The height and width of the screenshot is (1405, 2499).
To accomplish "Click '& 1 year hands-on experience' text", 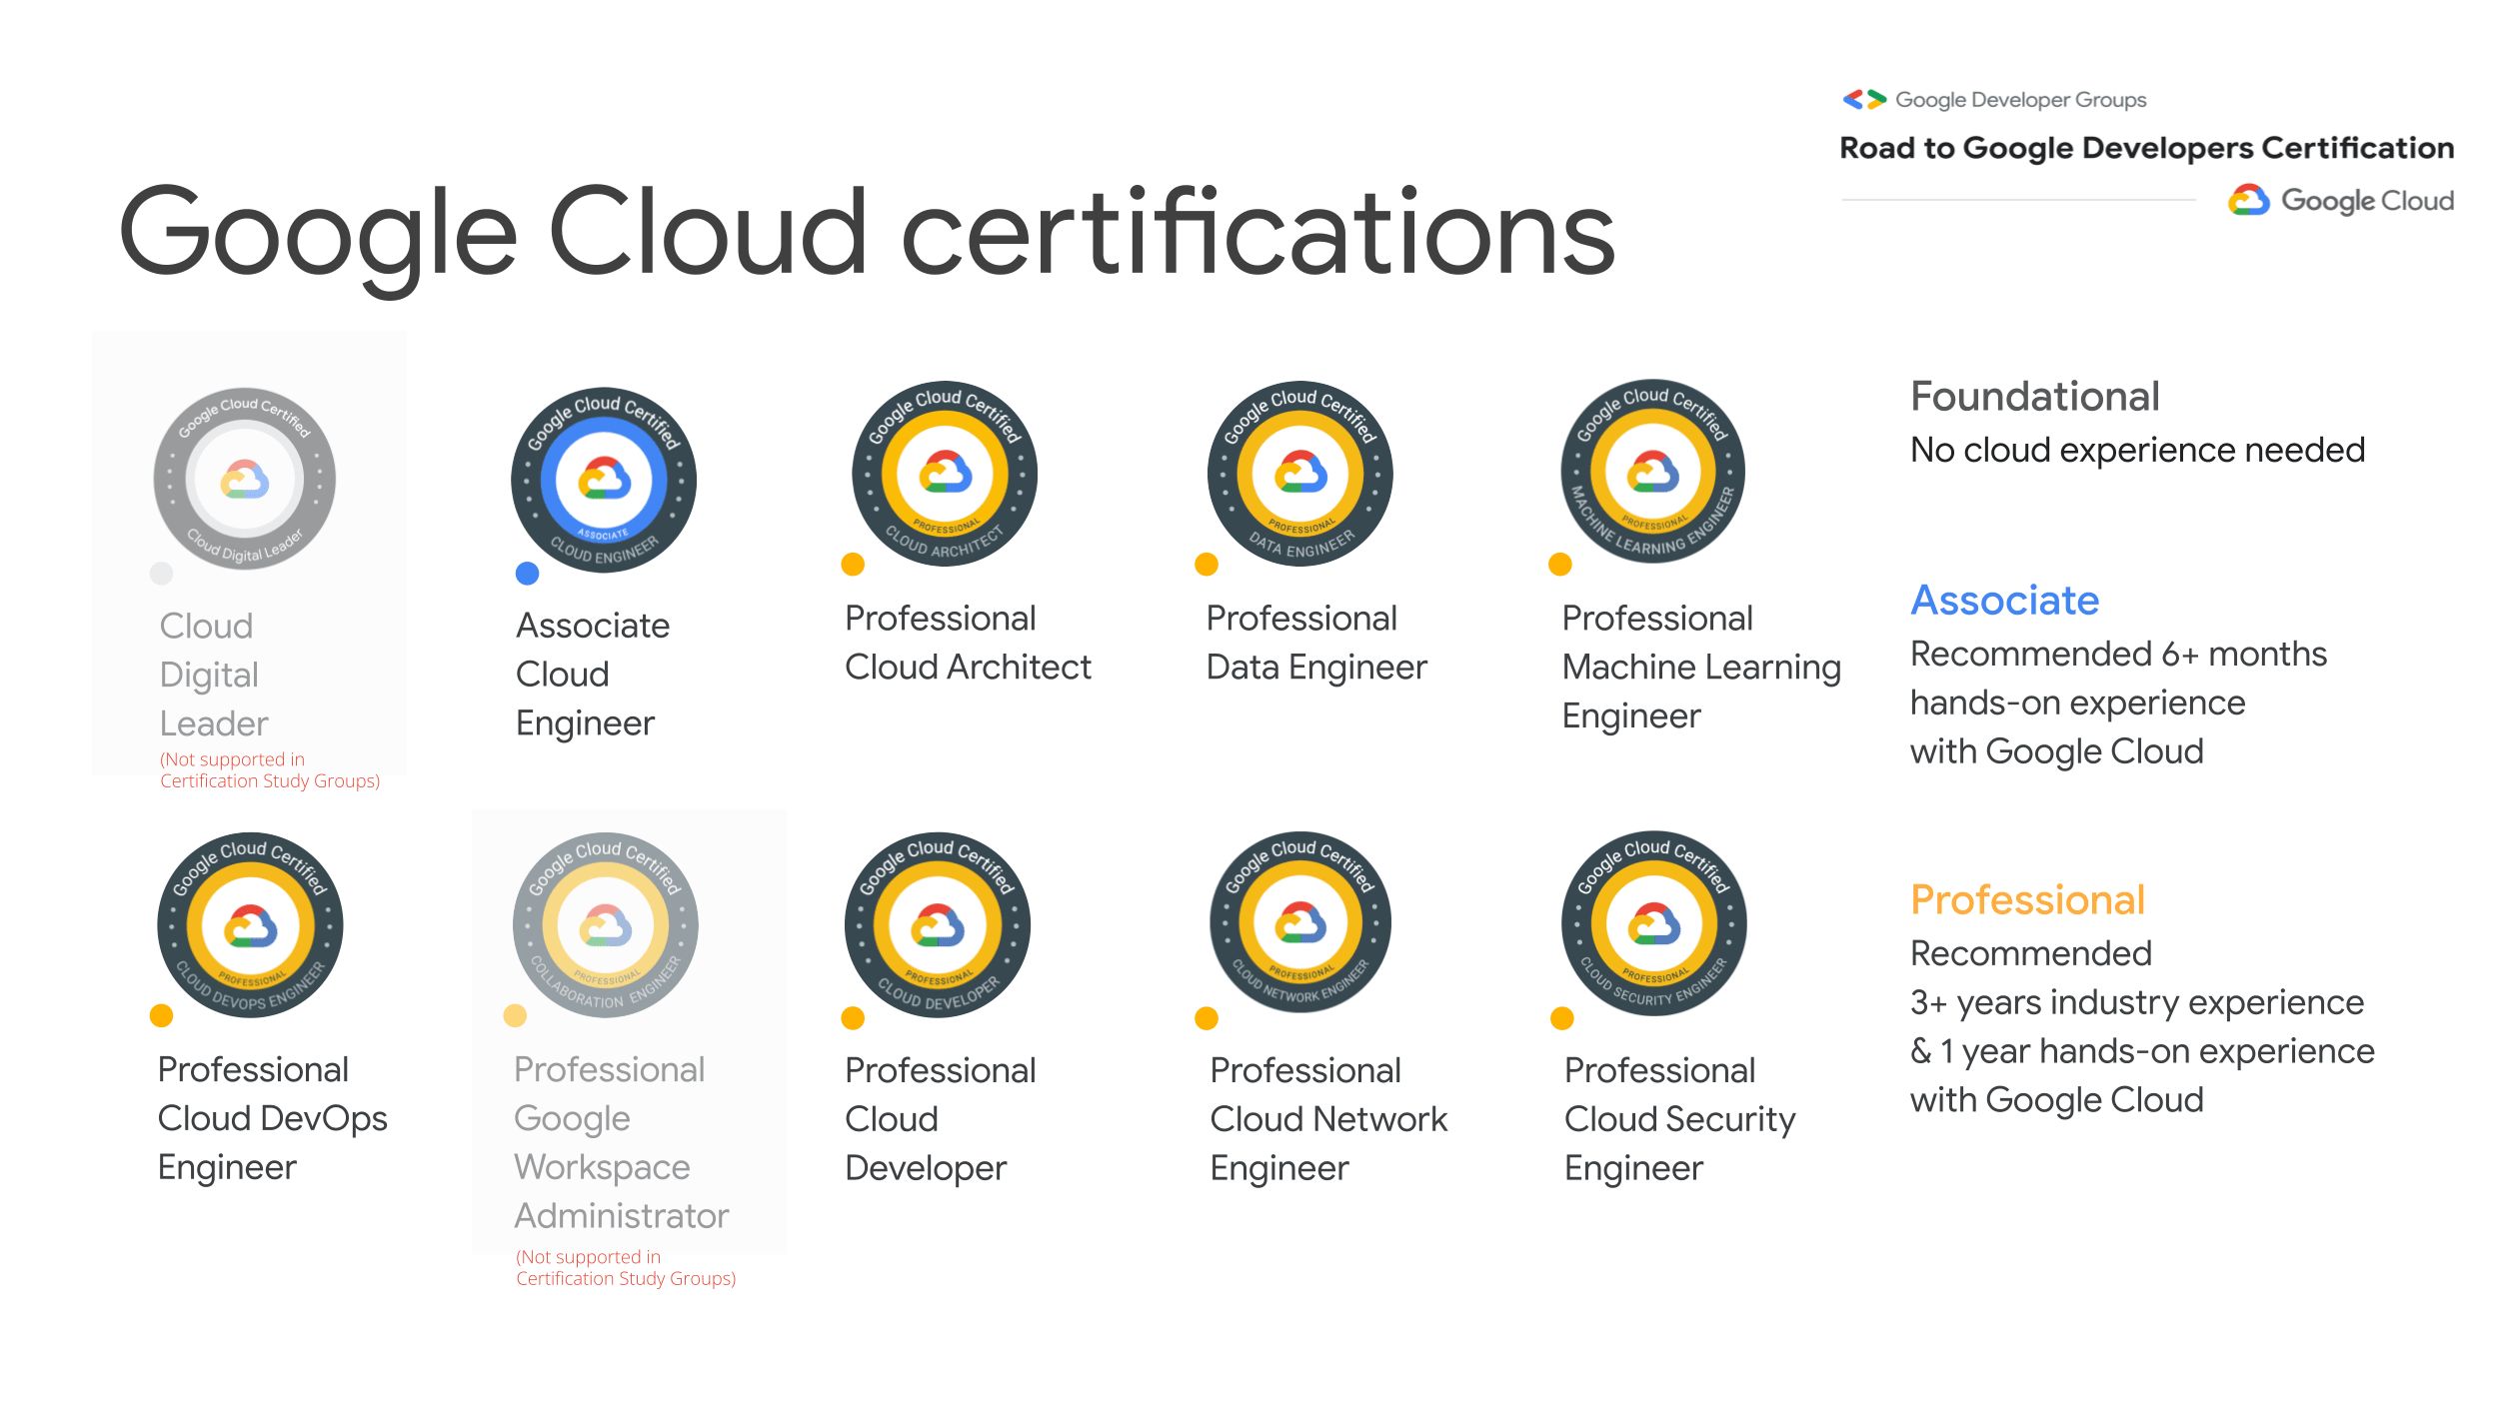I will [x=2142, y=1051].
